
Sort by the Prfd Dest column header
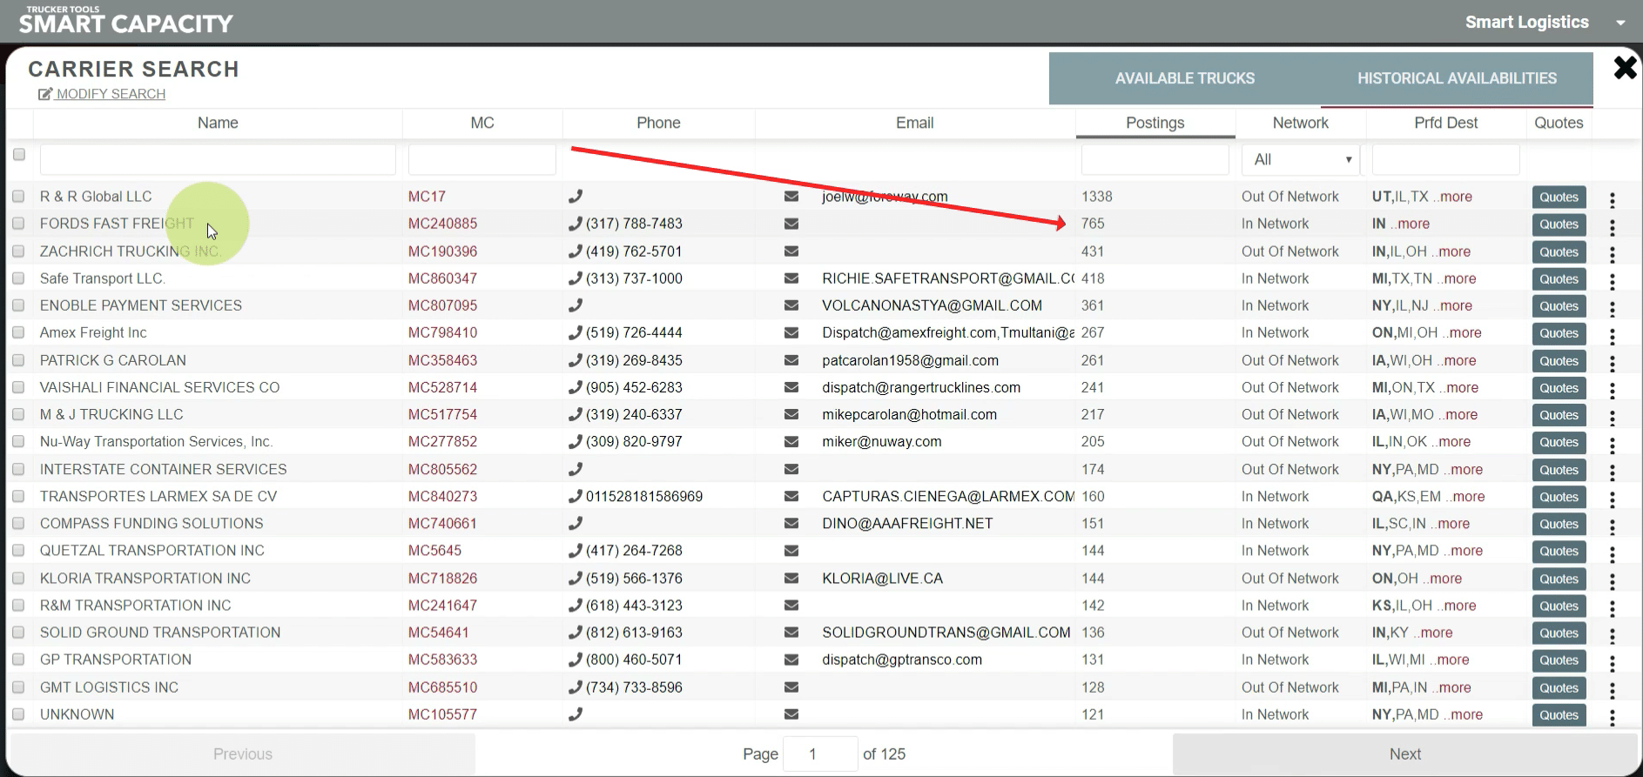click(1445, 123)
